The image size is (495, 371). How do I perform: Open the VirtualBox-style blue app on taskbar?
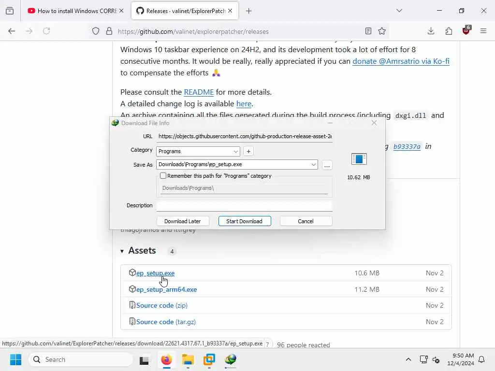tap(209, 359)
